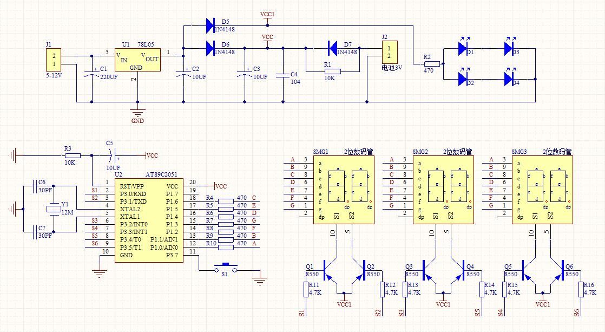The image size is (605, 332).
Task: Click the SMG3 two-digit display
Action: pyautogui.click(x=542, y=189)
